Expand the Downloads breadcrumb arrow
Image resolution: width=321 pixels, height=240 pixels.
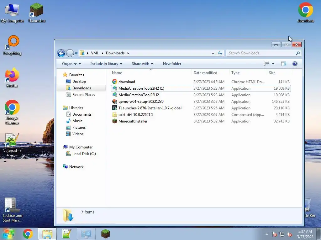128,53
